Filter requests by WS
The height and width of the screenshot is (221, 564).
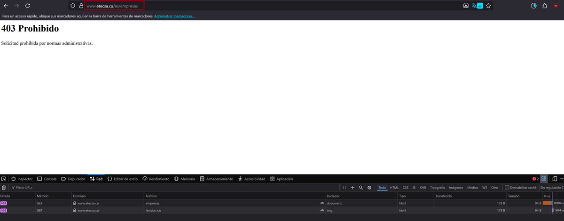point(485,188)
